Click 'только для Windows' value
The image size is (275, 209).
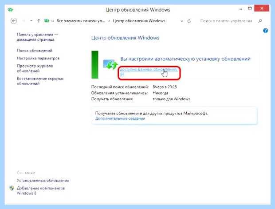[x=171, y=99]
